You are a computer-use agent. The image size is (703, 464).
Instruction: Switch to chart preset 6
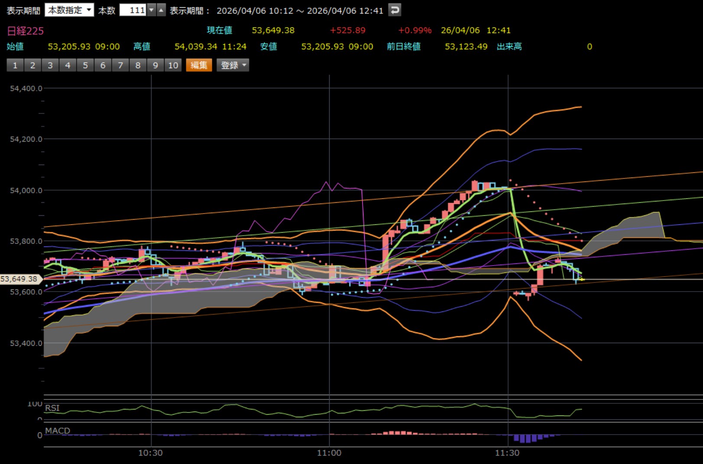tap(103, 65)
